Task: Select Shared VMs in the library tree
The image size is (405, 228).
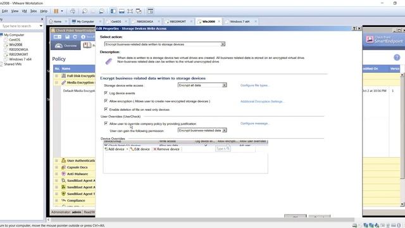Action: [13, 64]
